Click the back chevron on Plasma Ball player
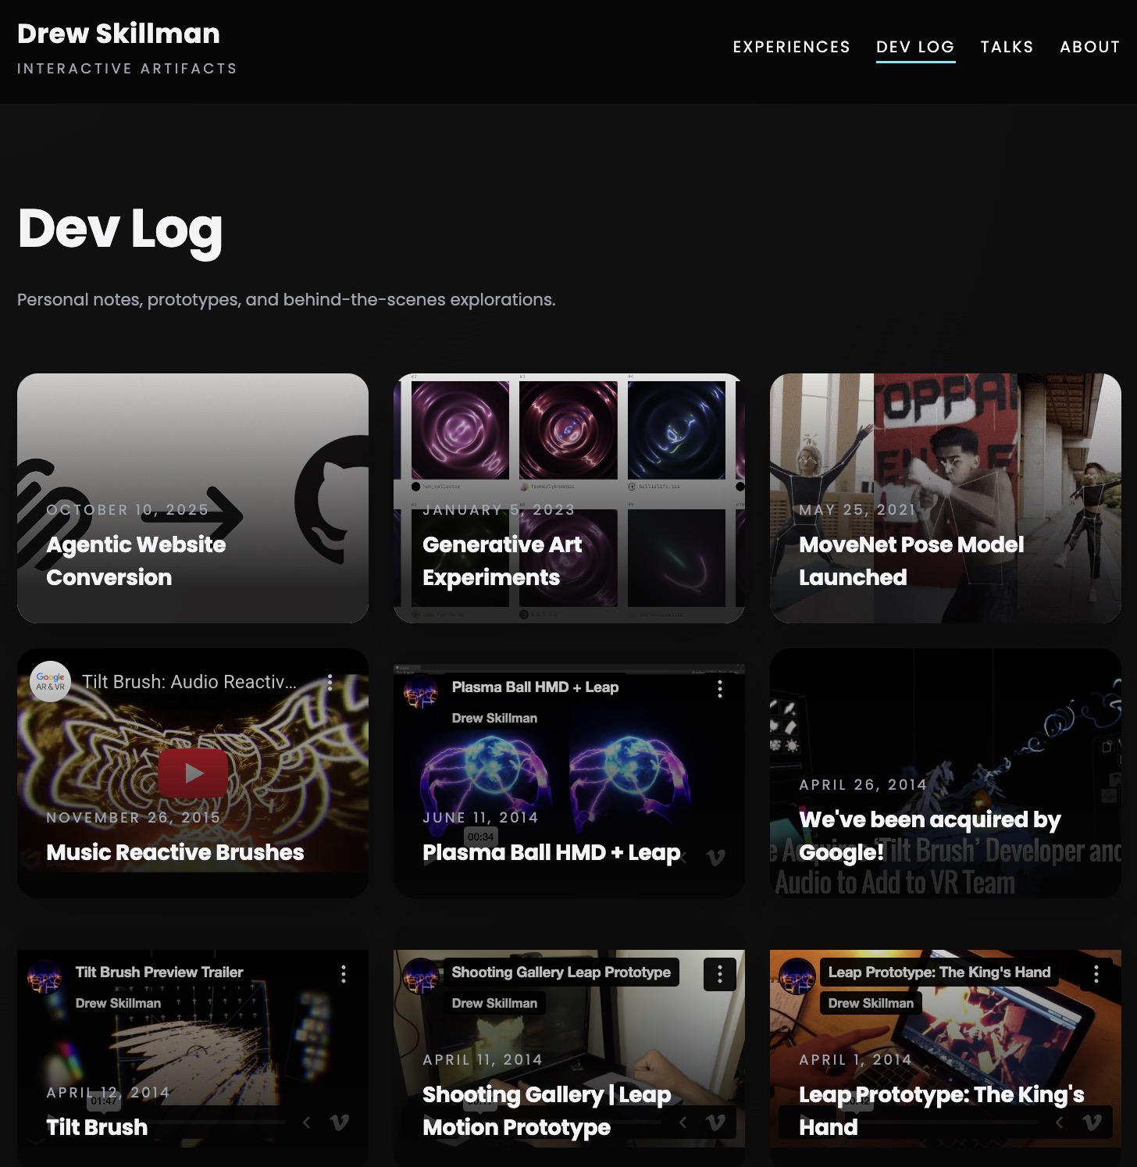Image resolution: width=1137 pixels, height=1167 pixels. click(683, 856)
